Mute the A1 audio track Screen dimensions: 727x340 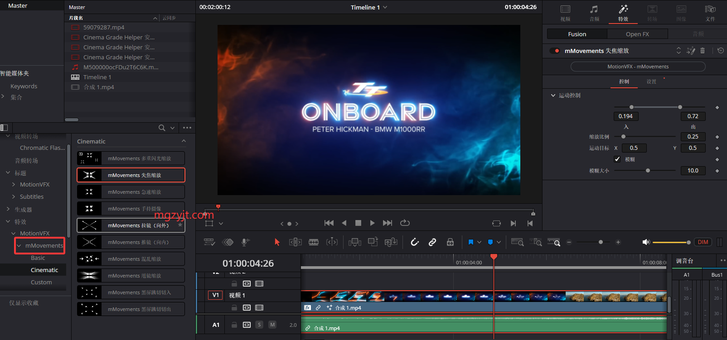tap(272, 325)
